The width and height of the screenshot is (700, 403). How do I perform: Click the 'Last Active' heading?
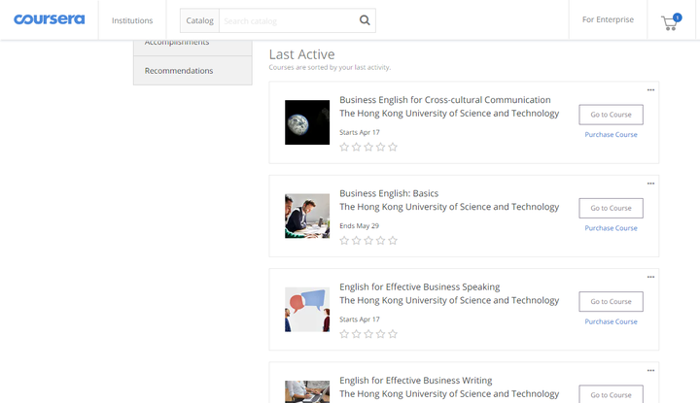301,54
